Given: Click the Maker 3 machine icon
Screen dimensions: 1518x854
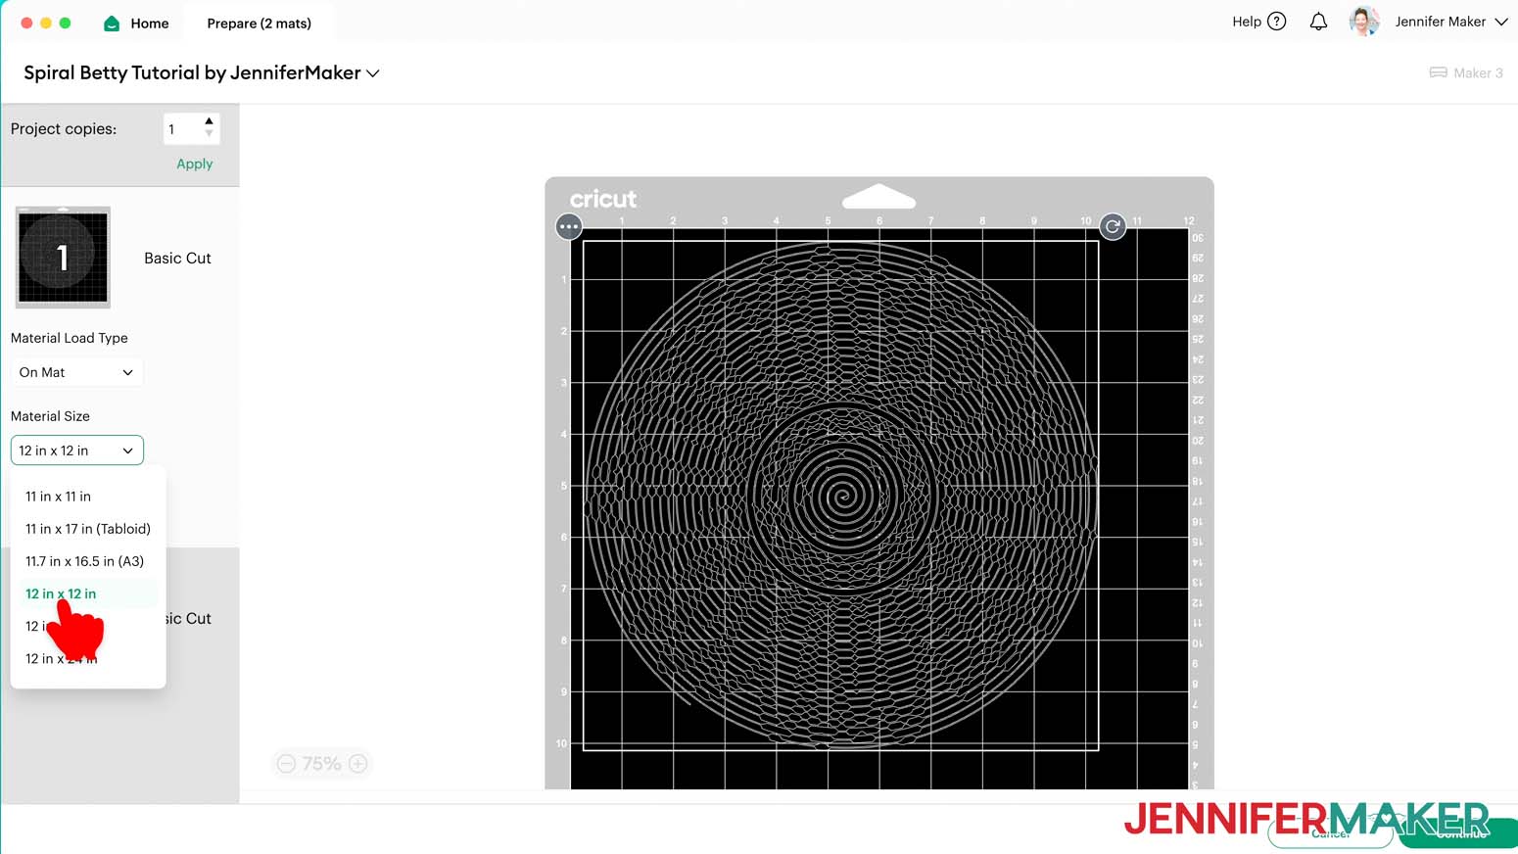Looking at the screenshot, I should click(1438, 72).
